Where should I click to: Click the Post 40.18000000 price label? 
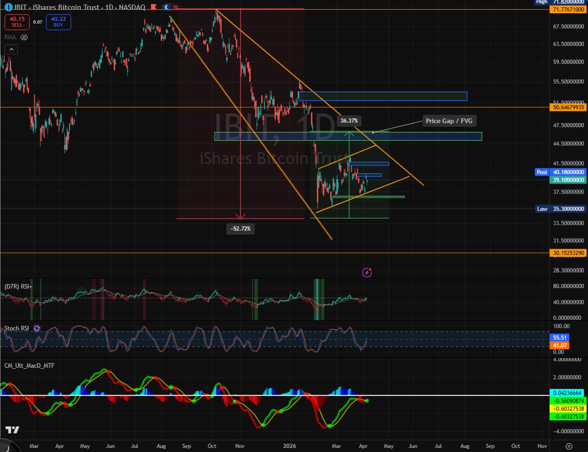click(561, 172)
